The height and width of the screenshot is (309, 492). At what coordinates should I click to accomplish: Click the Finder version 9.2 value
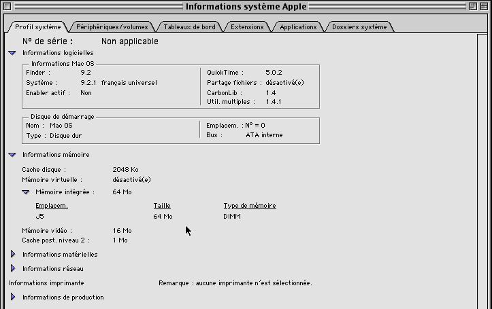click(x=86, y=72)
